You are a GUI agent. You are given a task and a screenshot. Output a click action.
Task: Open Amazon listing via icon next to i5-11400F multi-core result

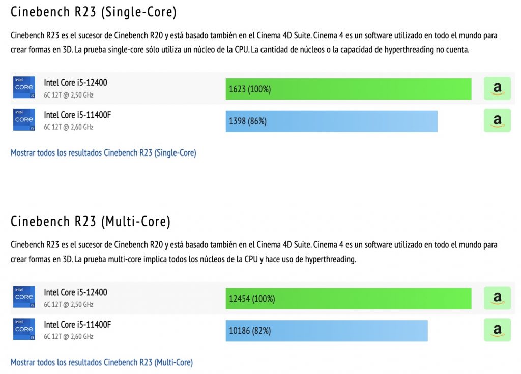point(497,330)
